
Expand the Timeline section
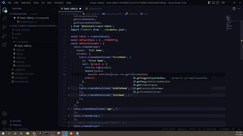[11, 125]
